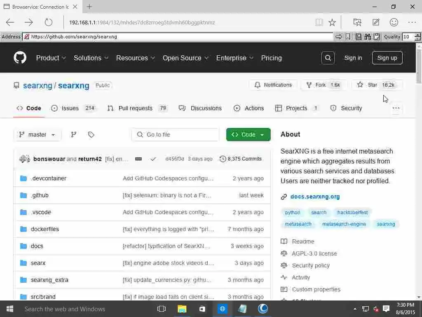422x317 pixels.
Task: Fork the repository with Fork button
Action: 323,85
